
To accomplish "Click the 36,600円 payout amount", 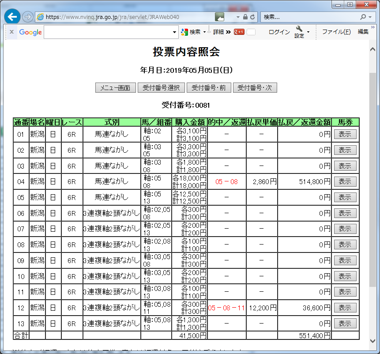I will [317, 308].
